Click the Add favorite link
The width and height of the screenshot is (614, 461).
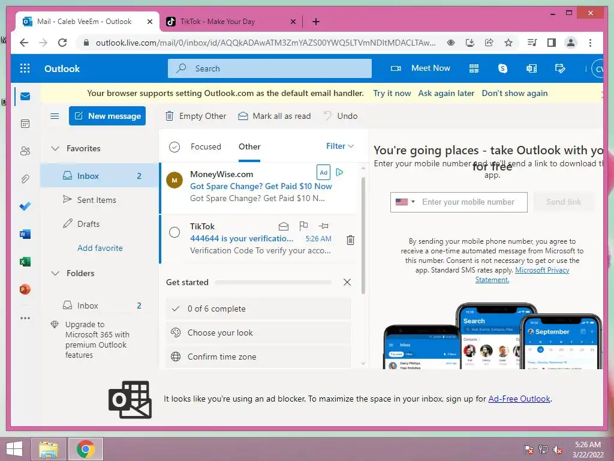pyautogui.click(x=100, y=248)
